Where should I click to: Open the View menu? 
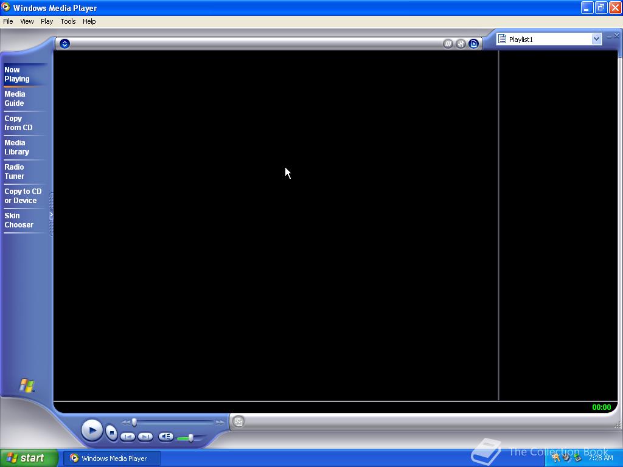coord(27,21)
